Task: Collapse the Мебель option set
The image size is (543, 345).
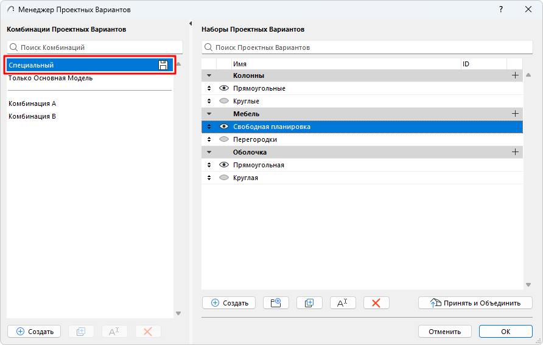Action: [x=209, y=114]
